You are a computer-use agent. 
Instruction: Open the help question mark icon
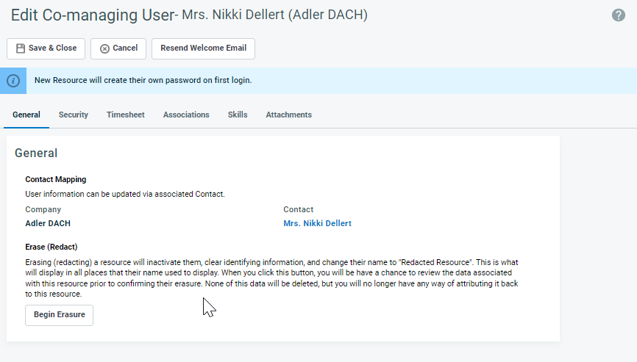(x=619, y=15)
